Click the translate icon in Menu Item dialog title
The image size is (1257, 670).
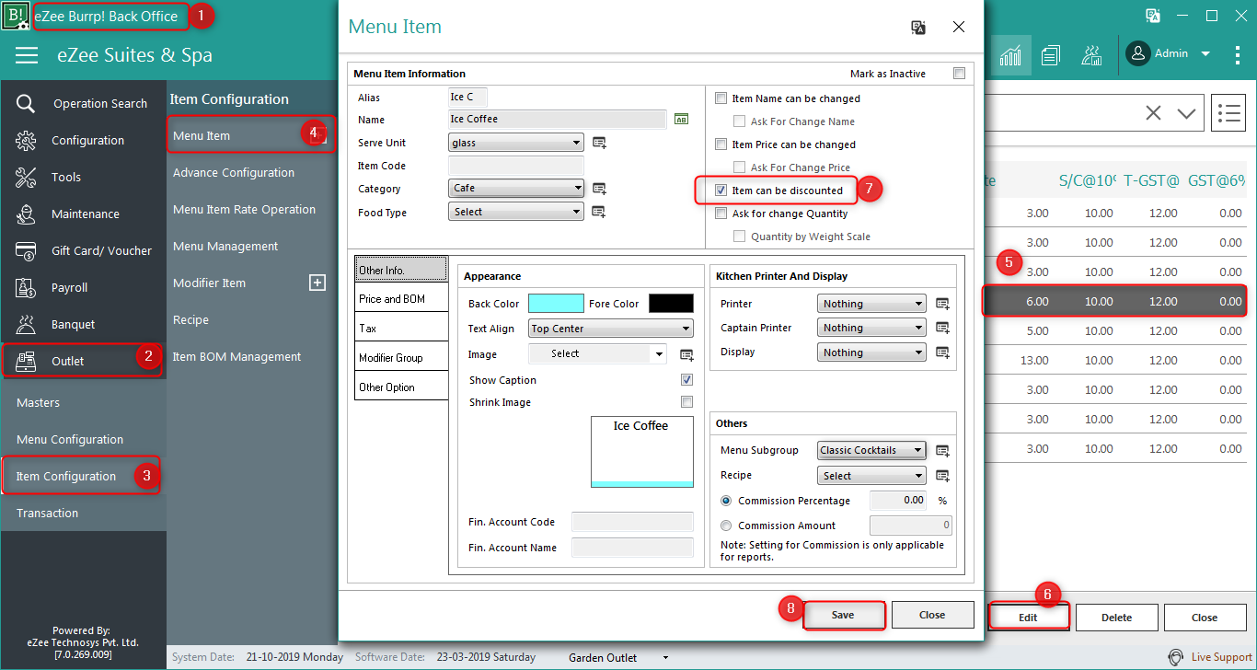[x=917, y=28]
